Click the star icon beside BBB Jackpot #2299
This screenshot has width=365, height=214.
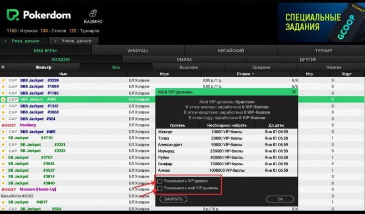pyautogui.click(x=4, y=80)
